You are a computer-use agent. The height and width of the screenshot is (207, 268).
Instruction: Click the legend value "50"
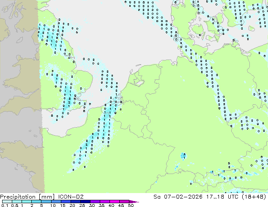coord(131,205)
